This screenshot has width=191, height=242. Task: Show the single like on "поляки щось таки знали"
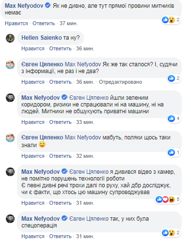pyautogui.click(x=174, y=152)
